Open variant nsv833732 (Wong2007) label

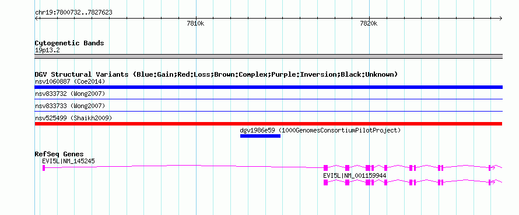click(70, 94)
